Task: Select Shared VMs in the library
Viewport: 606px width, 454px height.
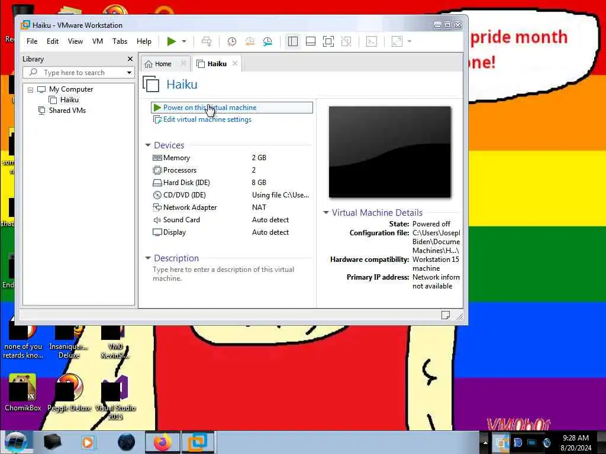Action: pyautogui.click(x=67, y=111)
